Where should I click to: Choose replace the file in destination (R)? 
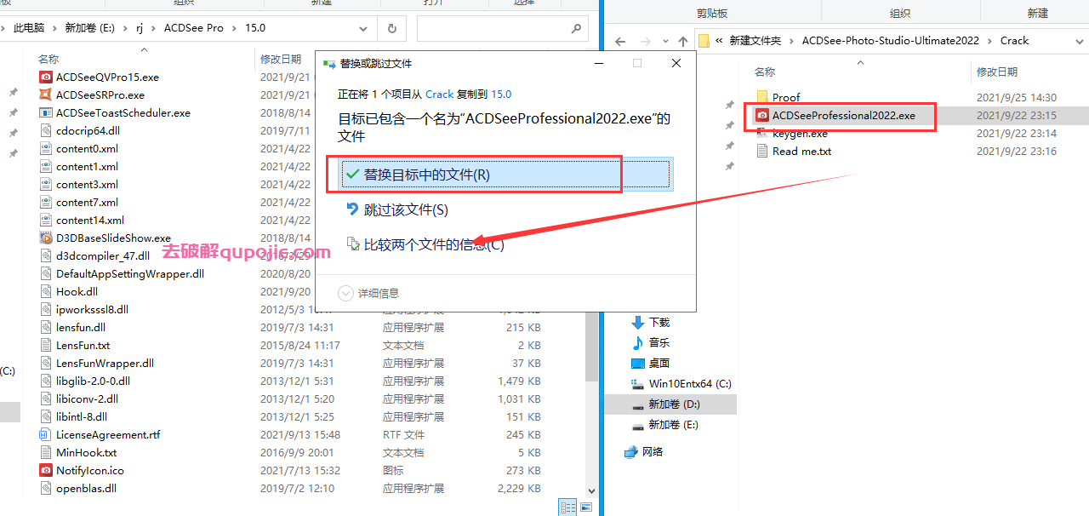coord(505,175)
